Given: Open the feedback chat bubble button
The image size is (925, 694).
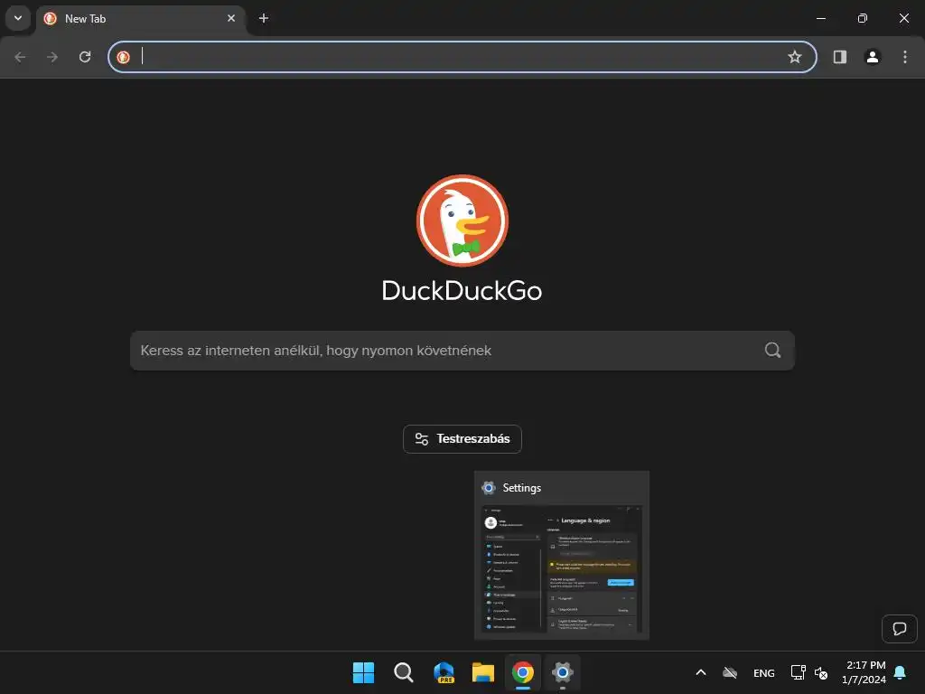Looking at the screenshot, I should point(900,629).
